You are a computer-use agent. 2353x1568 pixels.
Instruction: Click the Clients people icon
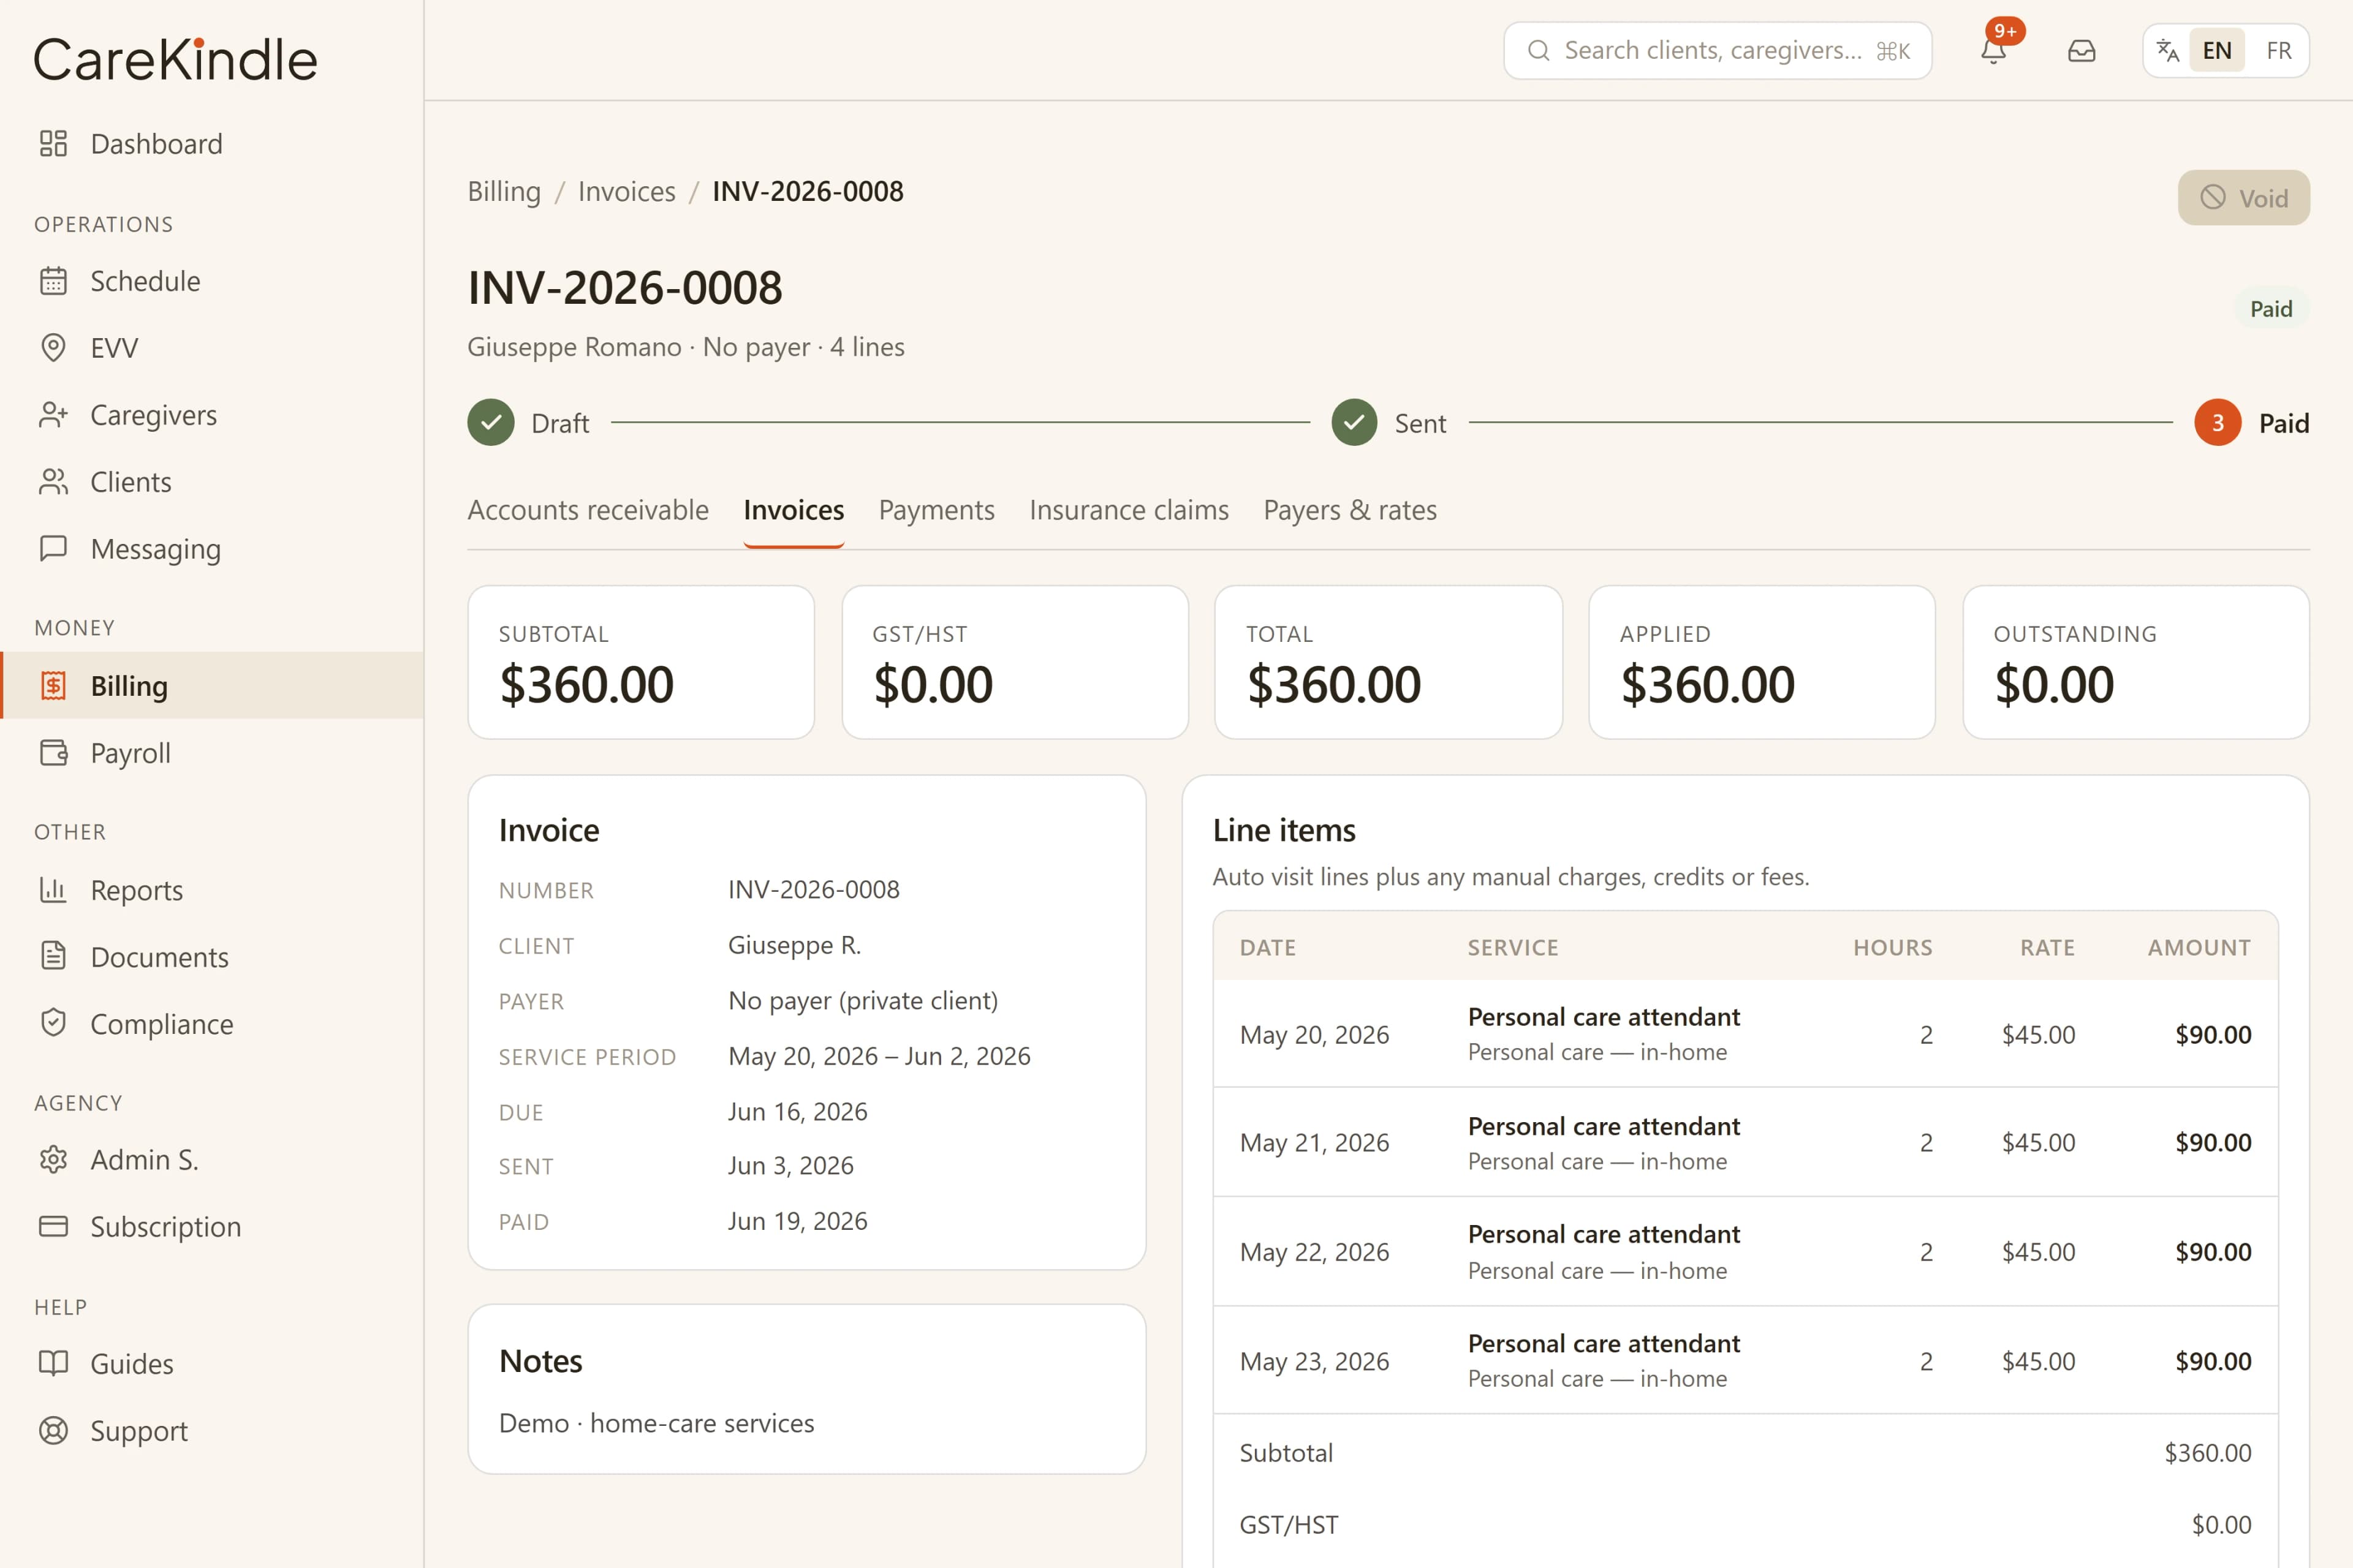coord(53,482)
